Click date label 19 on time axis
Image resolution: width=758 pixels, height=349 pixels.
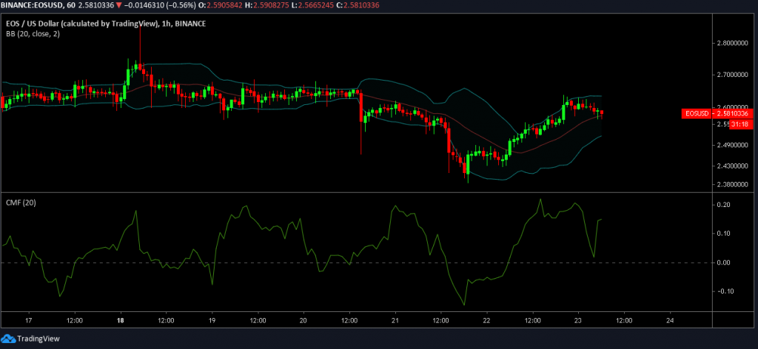click(x=212, y=320)
